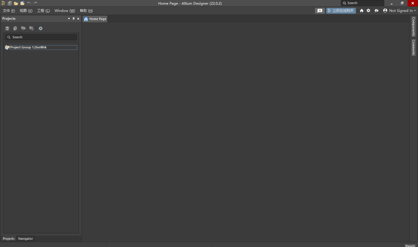Pin the Projects panel with the pin icon

click(x=73, y=19)
